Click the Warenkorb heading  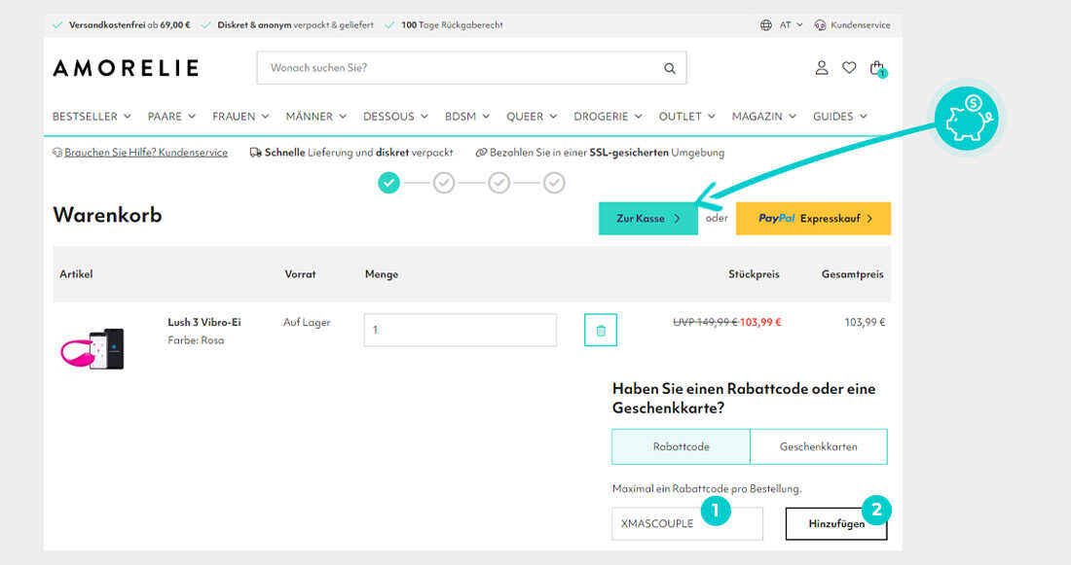click(107, 215)
